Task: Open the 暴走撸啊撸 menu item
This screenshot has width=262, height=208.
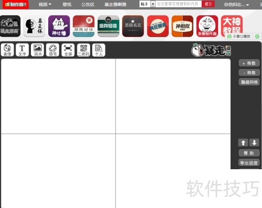Action: [115, 5]
